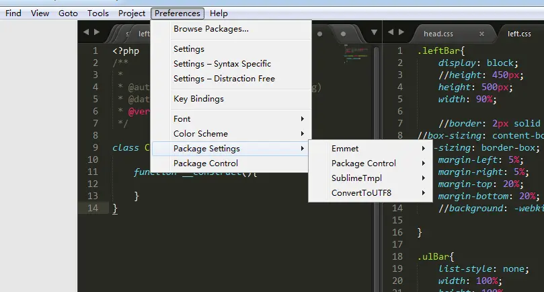
Task: Open the View menu
Action: pos(40,13)
